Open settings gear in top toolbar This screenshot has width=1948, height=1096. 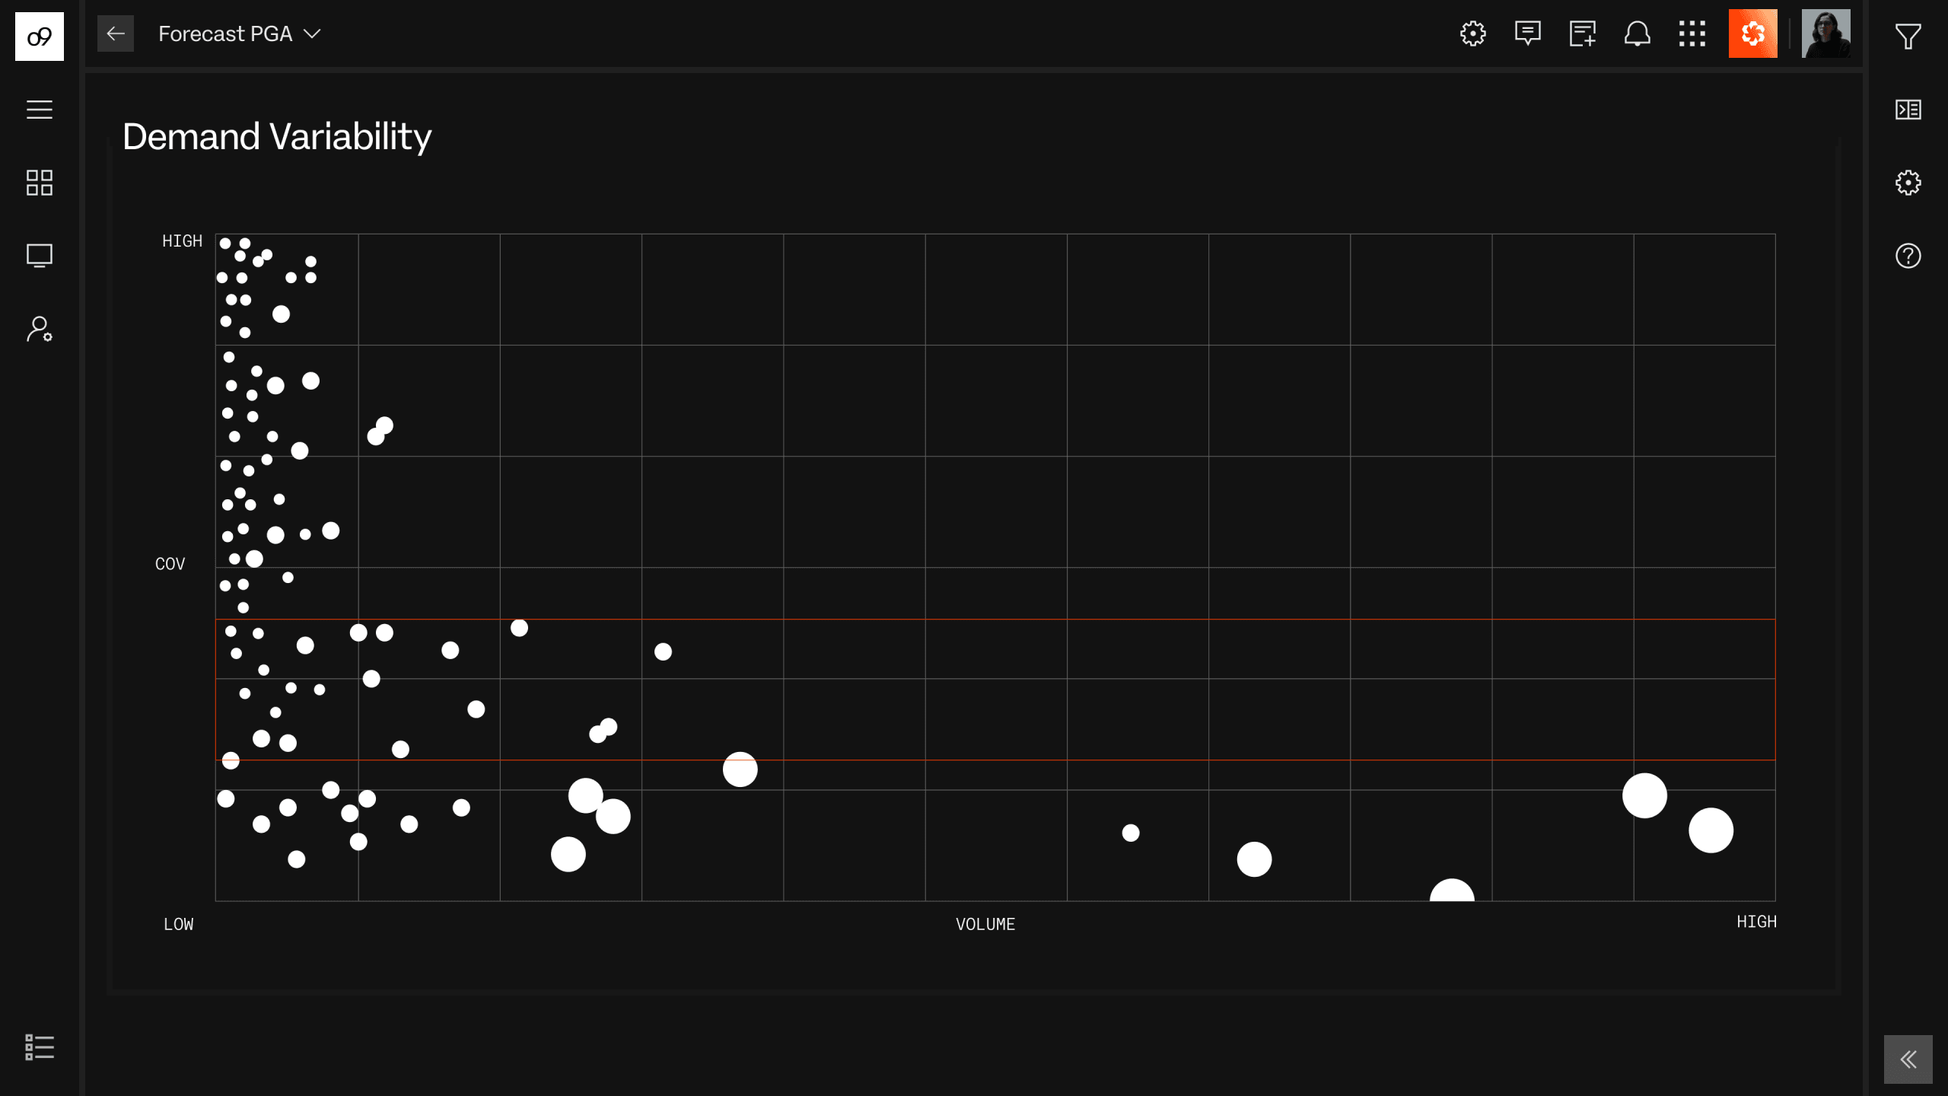pyautogui.click(x=1473, y=33)
